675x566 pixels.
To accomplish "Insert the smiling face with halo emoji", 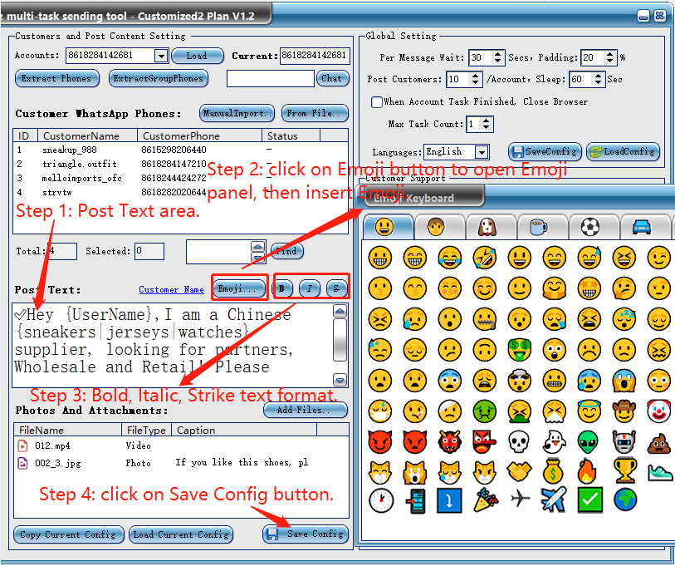I will tap(589, 411).
